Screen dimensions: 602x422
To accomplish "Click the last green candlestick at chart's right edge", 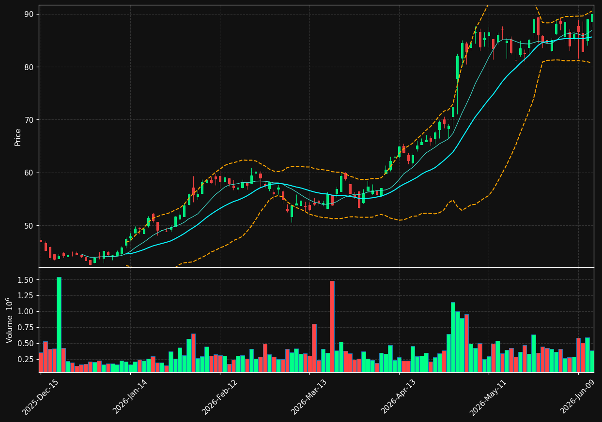I will pyautogui.click(x=592, y=17).
